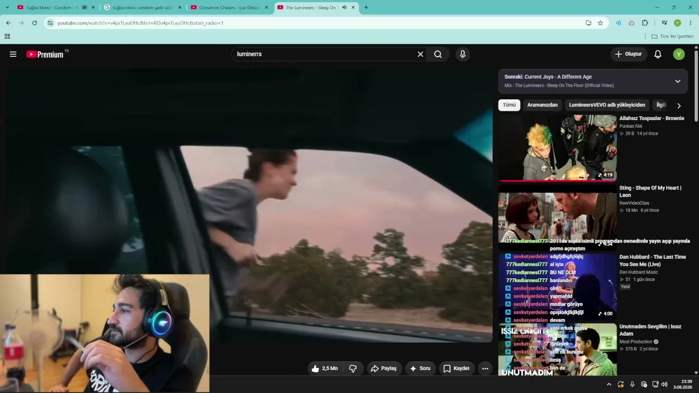The width and height of the screenshot is (699, 393).
Task: Install app icon in address bar
Action: [588, 23]
